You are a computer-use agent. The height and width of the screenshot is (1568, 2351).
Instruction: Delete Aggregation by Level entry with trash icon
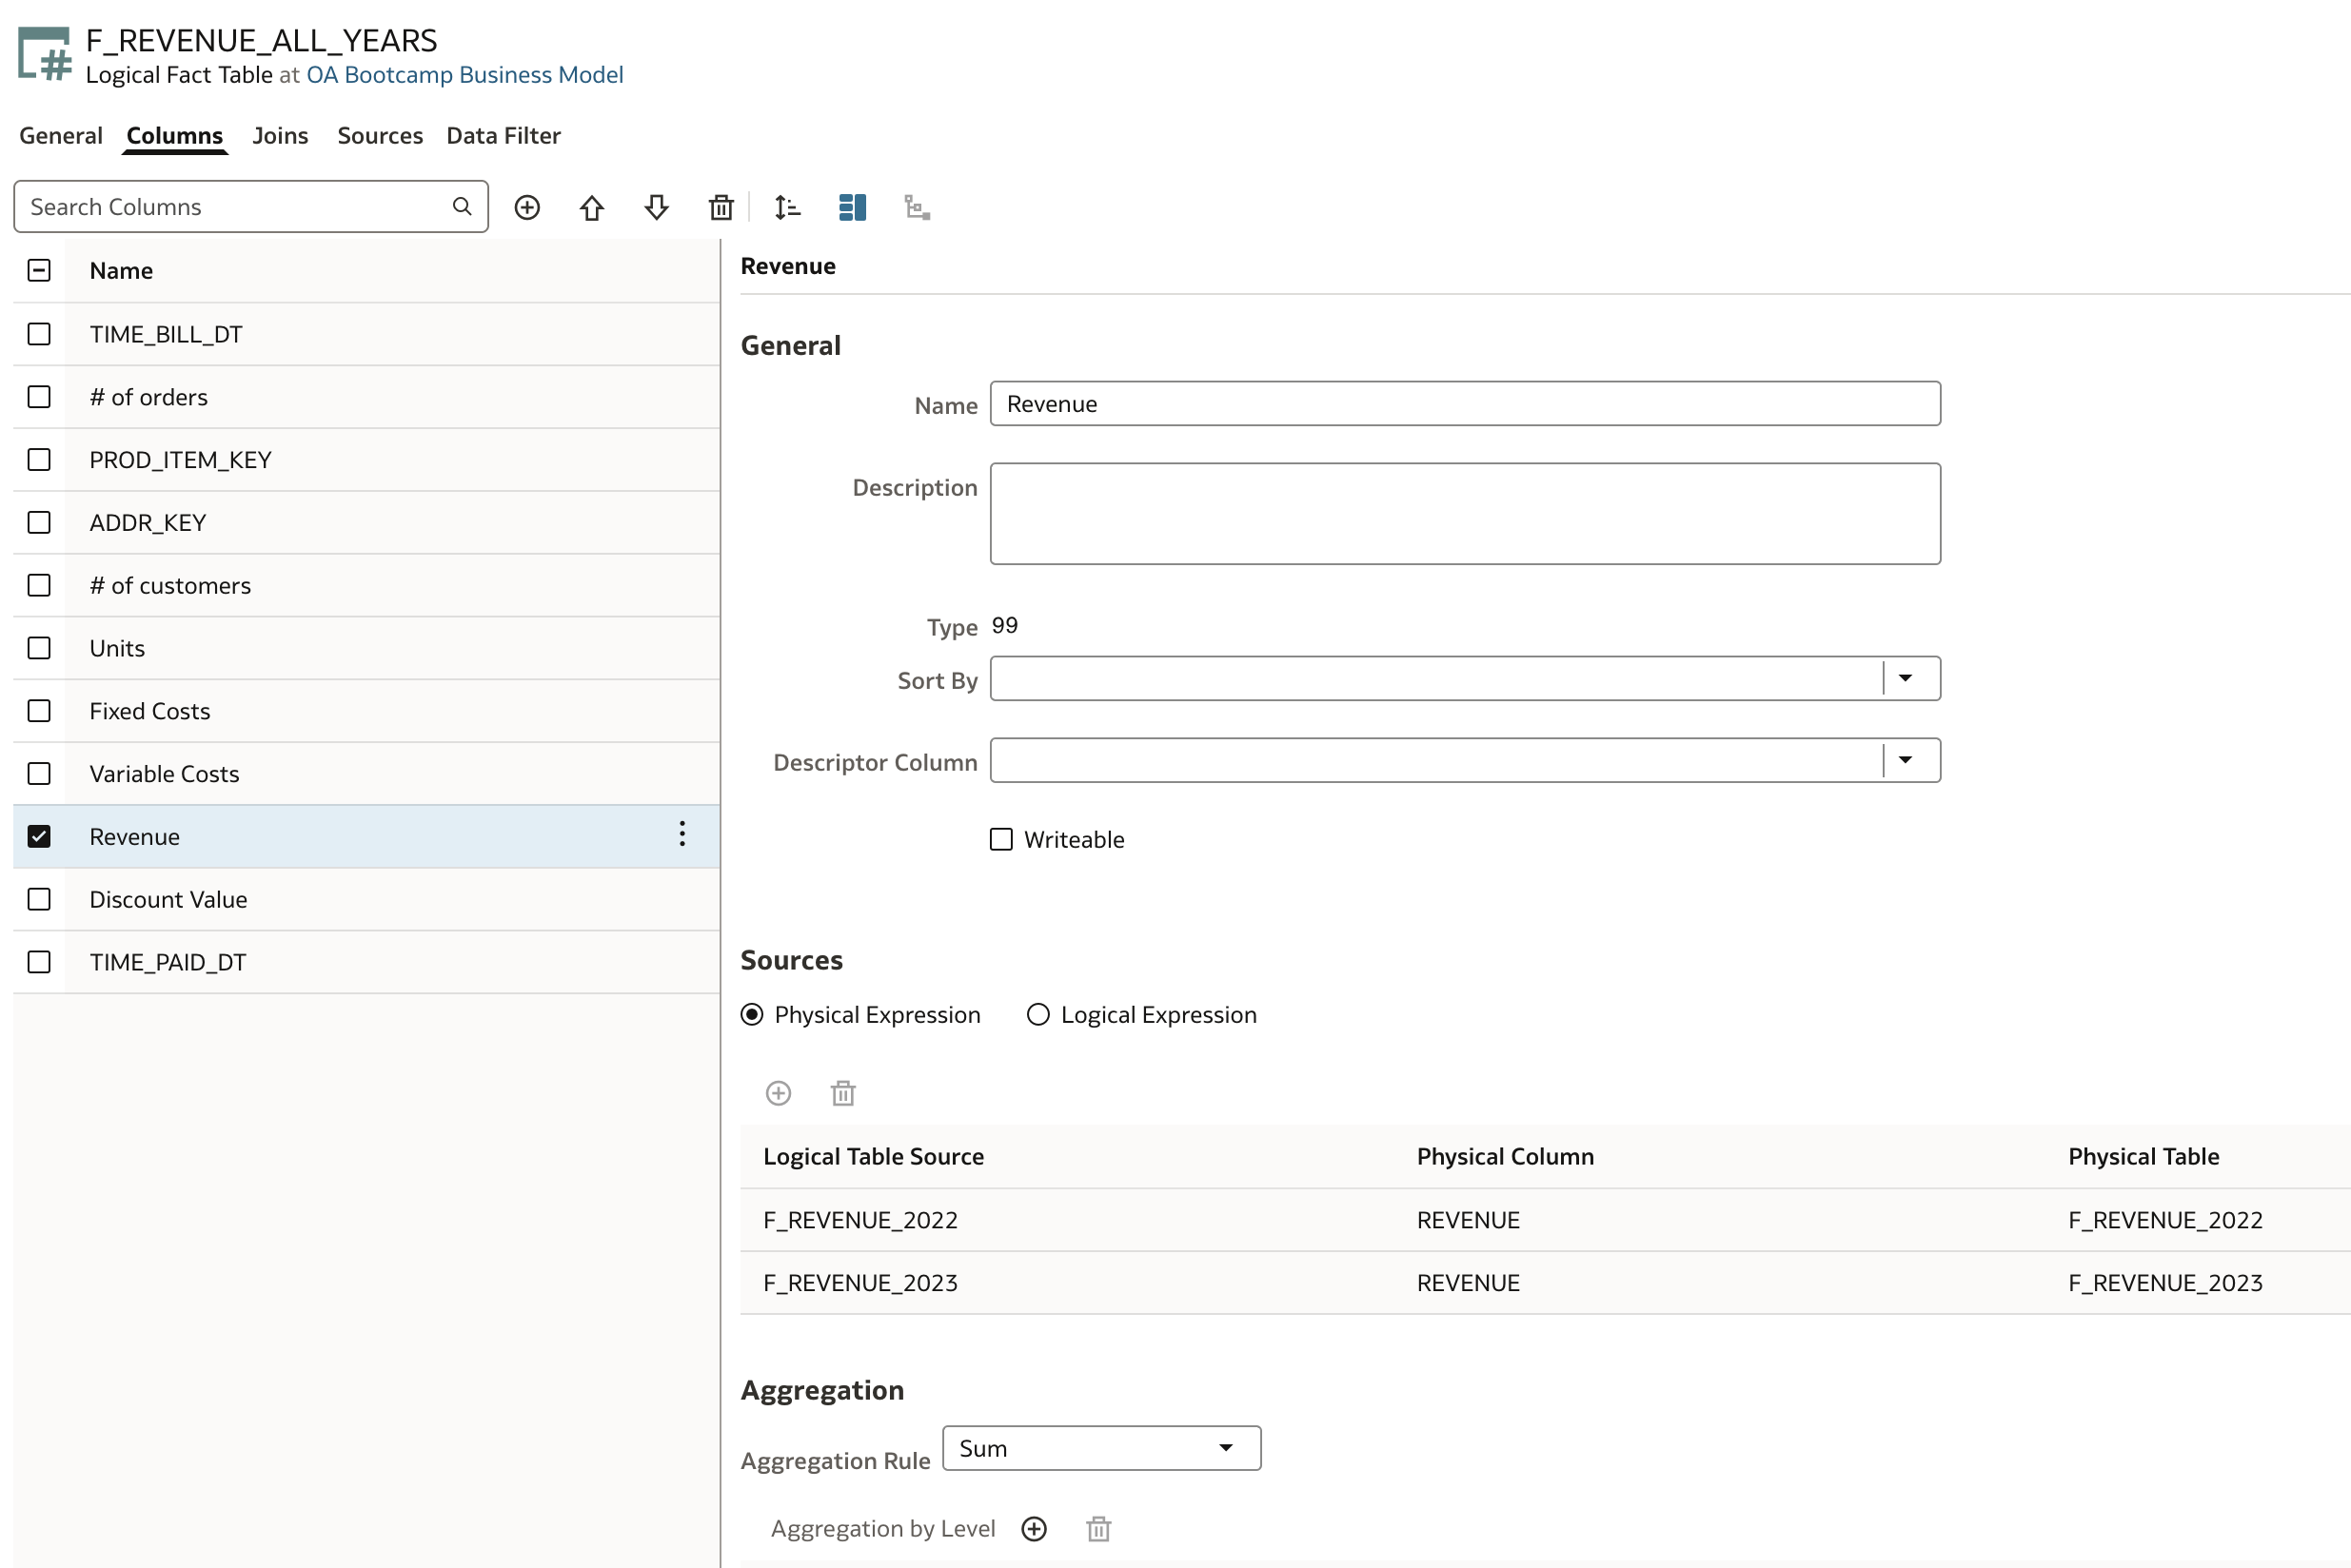pos(1098,1529)
